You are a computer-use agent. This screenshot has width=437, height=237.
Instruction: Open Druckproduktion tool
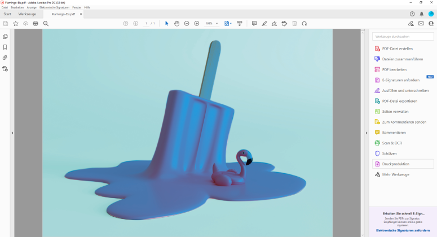[403, 164]
